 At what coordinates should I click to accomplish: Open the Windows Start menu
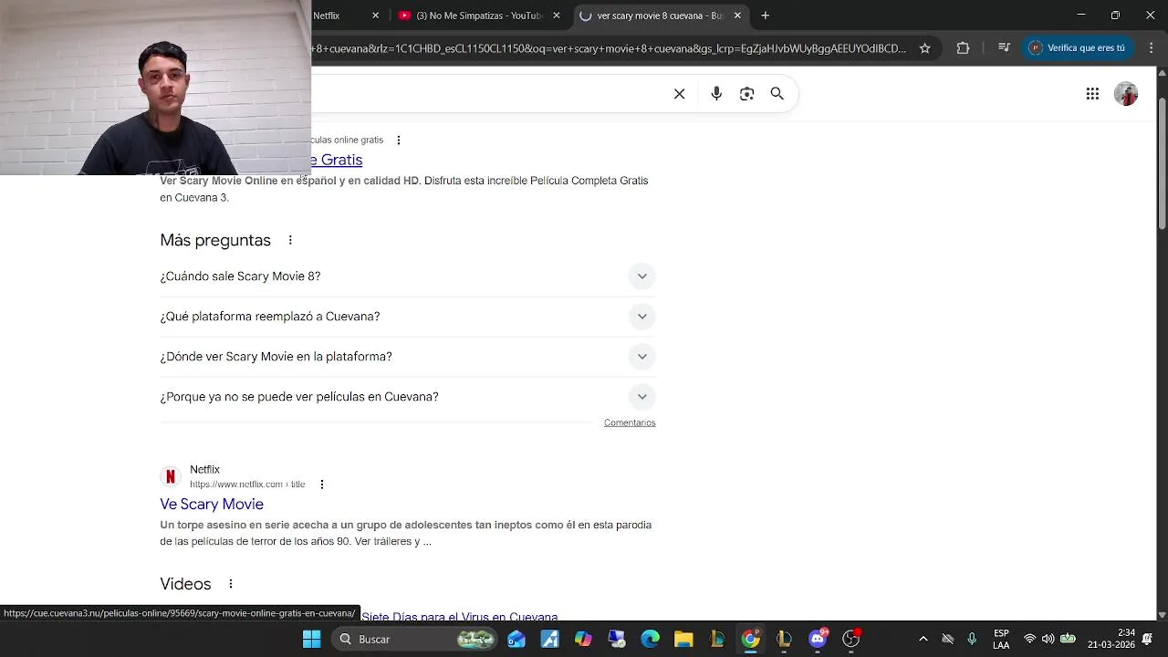[311, 639]
